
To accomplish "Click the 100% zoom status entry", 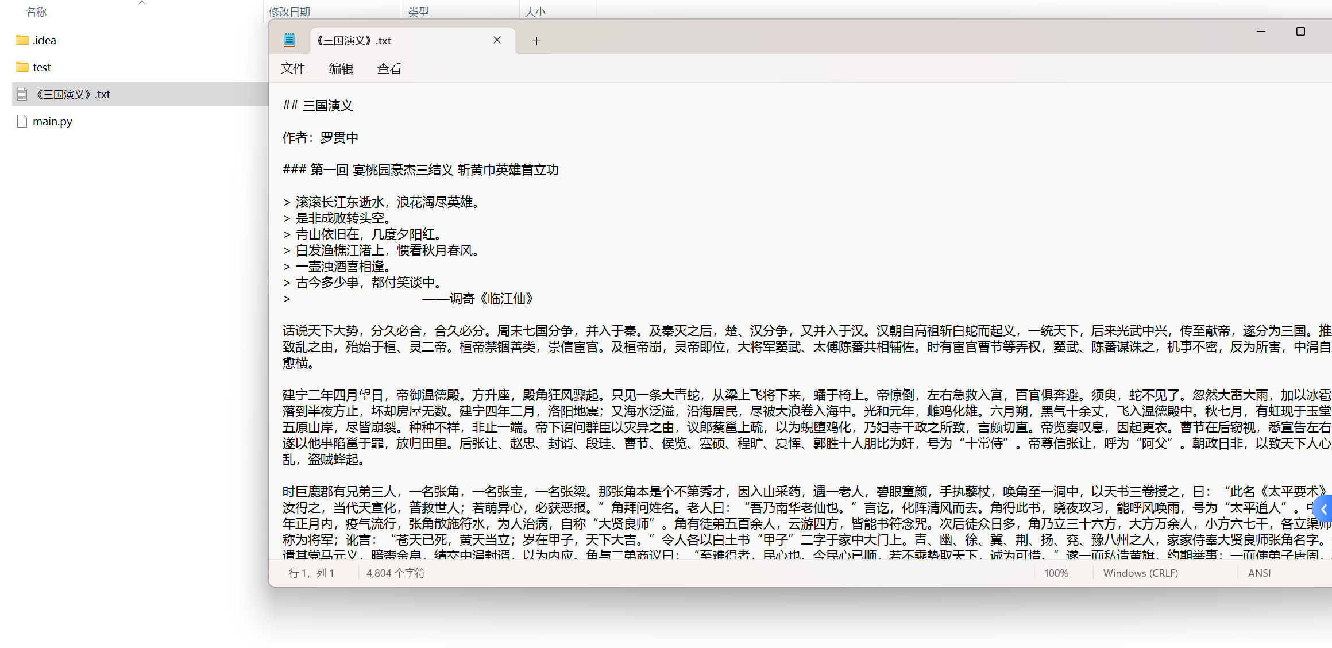I will point(1056,573).
